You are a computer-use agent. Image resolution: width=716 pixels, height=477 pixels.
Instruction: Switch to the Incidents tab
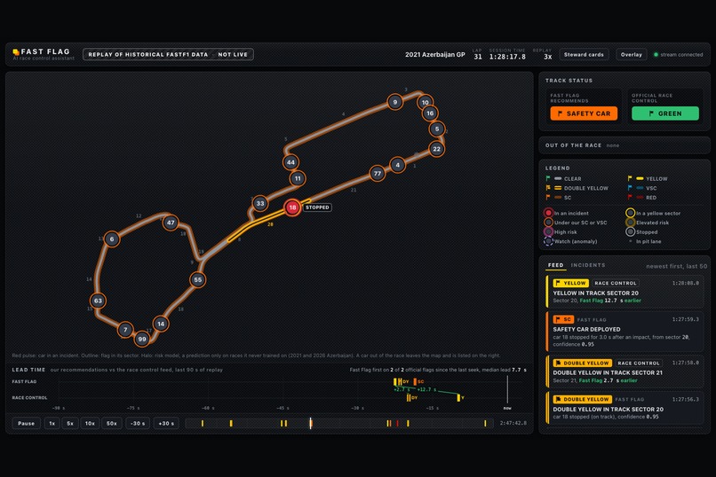588,265
